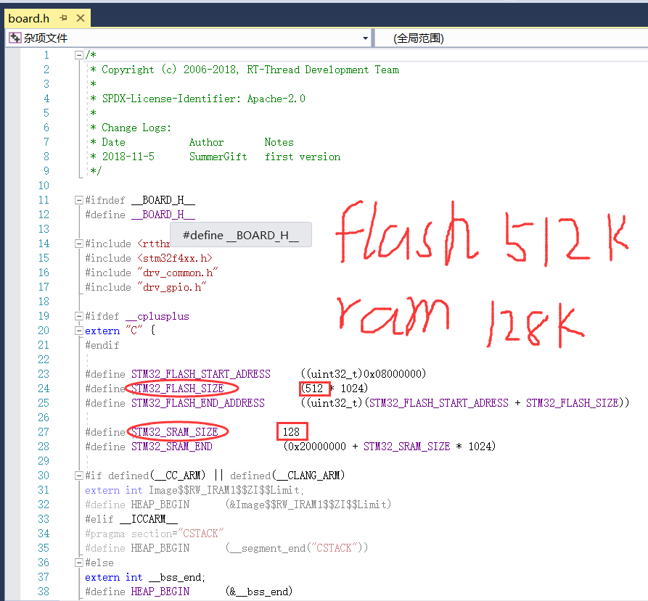The height and width of the screenshot is (601, 648).
Task: Collapse the __BOARD_H__ ifndef region
Action: 78,199
